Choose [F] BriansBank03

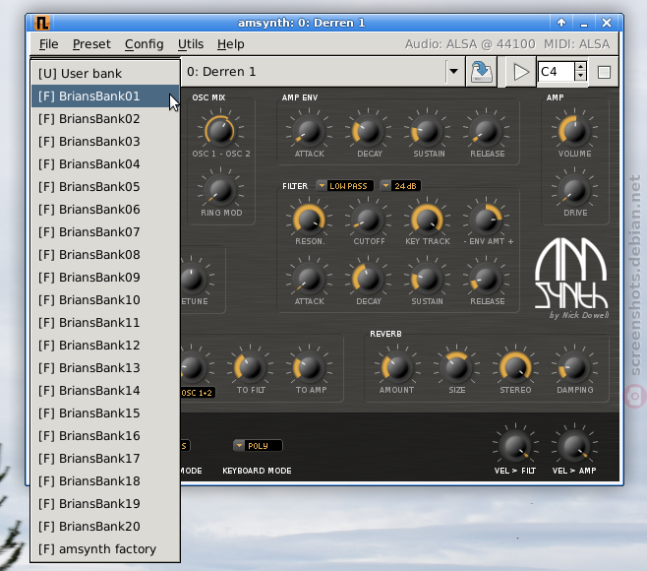pos(105,142)
